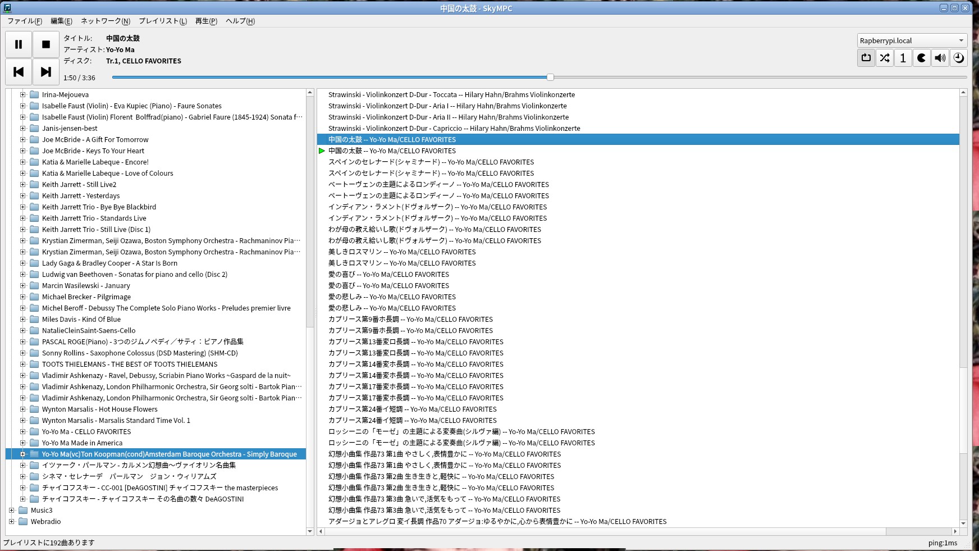Select the first 愛の喜び playlist entry
This screenshot has height=551, width=979.
tap(388, 274)
